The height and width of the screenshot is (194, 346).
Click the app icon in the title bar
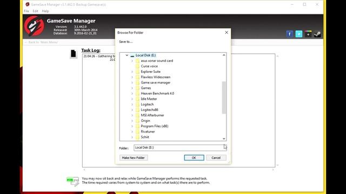28,4
